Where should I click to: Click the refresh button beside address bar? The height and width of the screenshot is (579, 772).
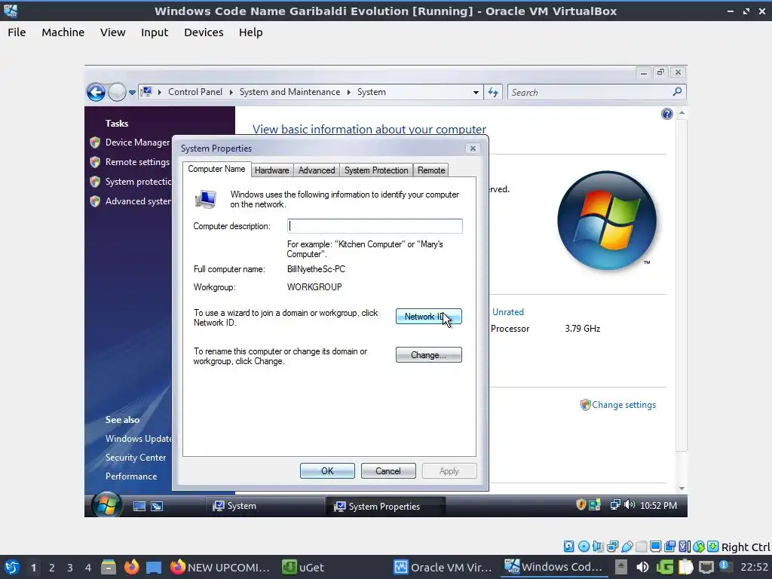point(493,92)
